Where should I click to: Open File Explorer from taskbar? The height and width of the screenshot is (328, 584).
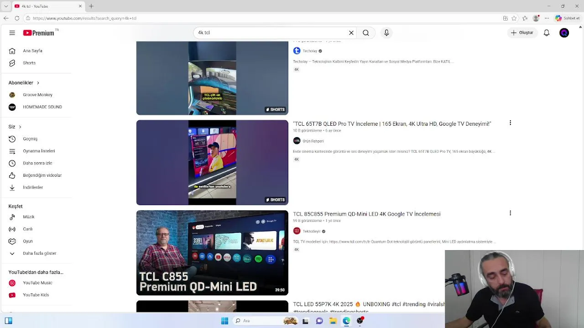pyautogui.click(x=333, y=321)
